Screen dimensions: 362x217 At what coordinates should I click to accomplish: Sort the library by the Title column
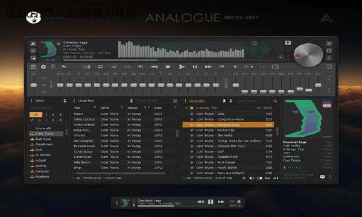(77, 108)
